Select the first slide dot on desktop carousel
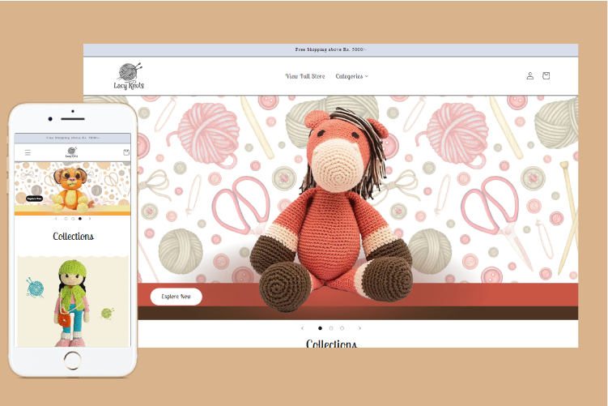The image size is (608, 406). tap(320, 328)
